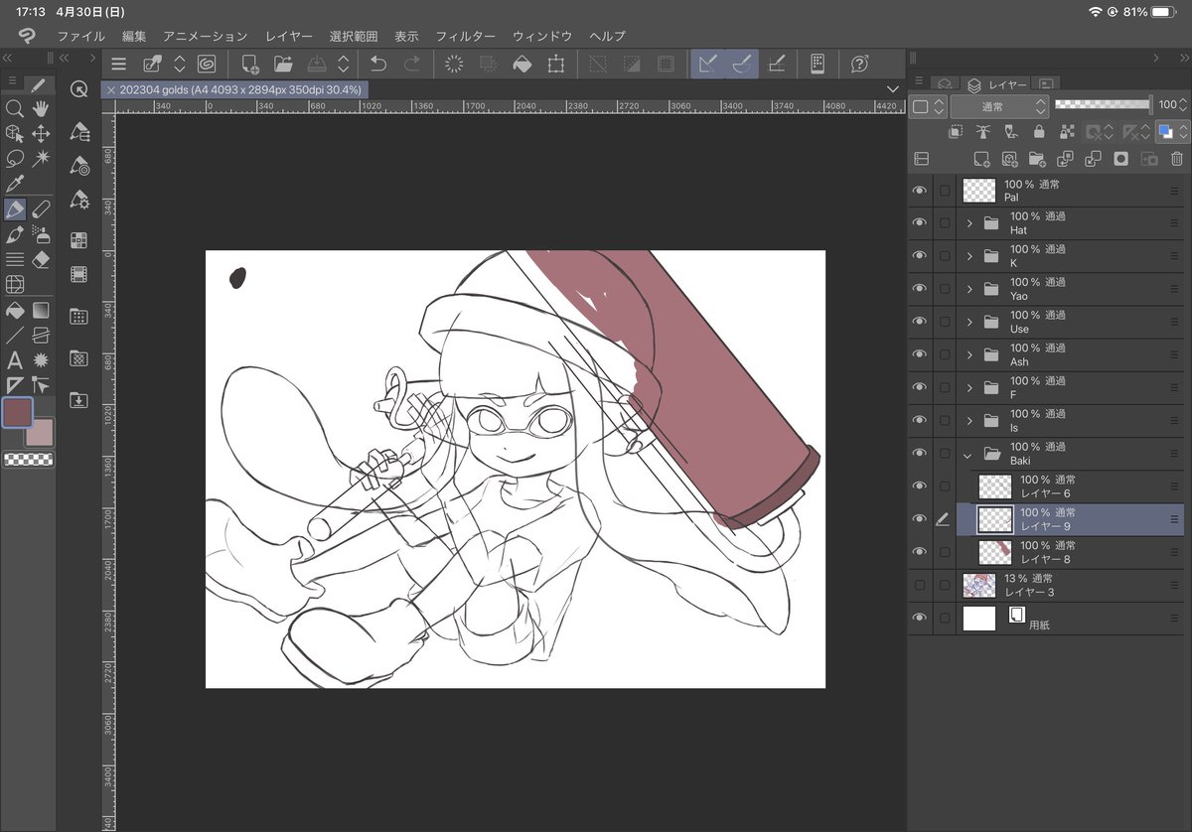Expand the F folder
1192x832 pixels.
[x=969, y=387]
